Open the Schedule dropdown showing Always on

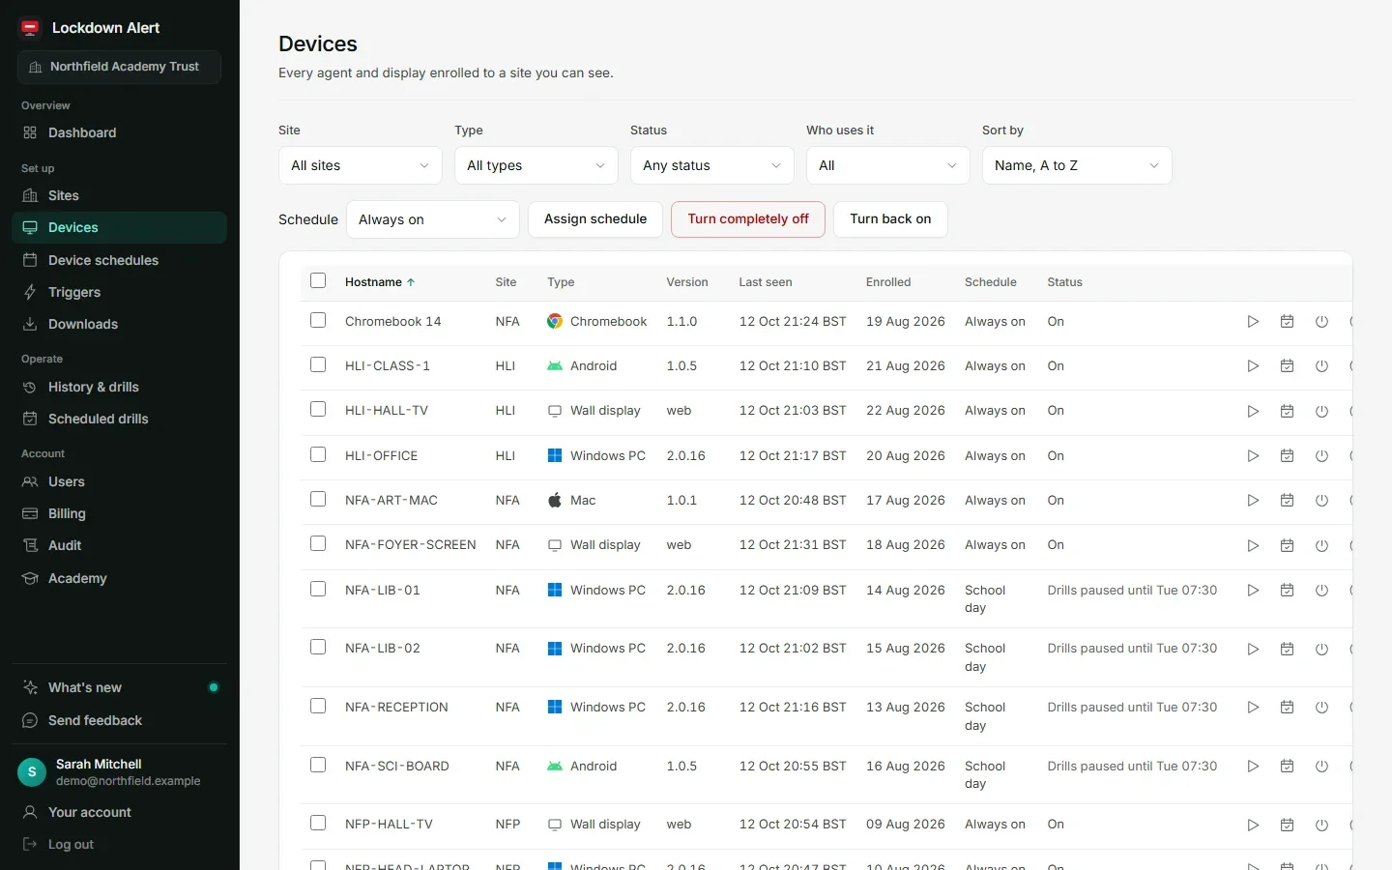tap(433, 219)
